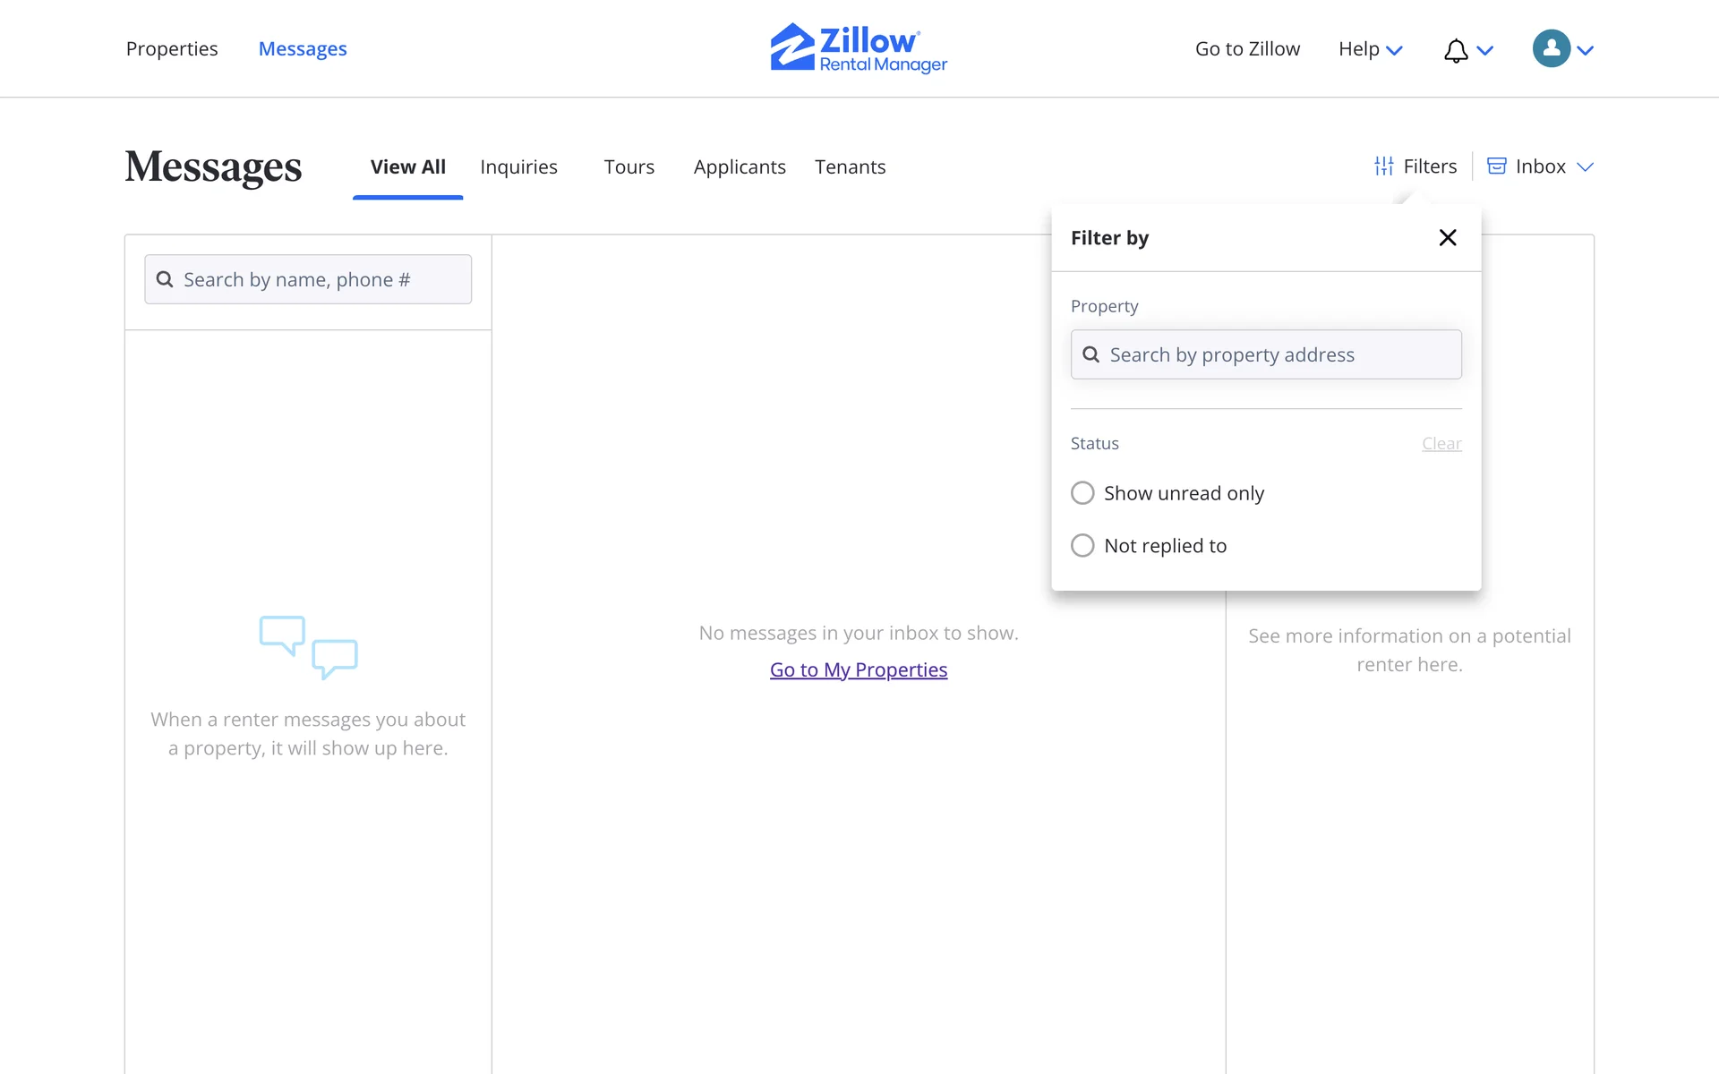Expand the Inbox dropdown chevron
This screenshot has height=1074, width=1719.
(x=1585, y=166)
